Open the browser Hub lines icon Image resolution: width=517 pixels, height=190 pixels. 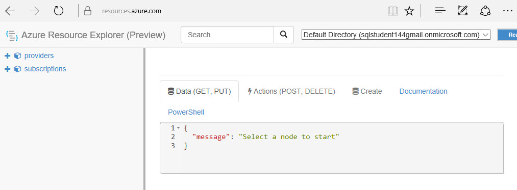(x=440, y=11)
